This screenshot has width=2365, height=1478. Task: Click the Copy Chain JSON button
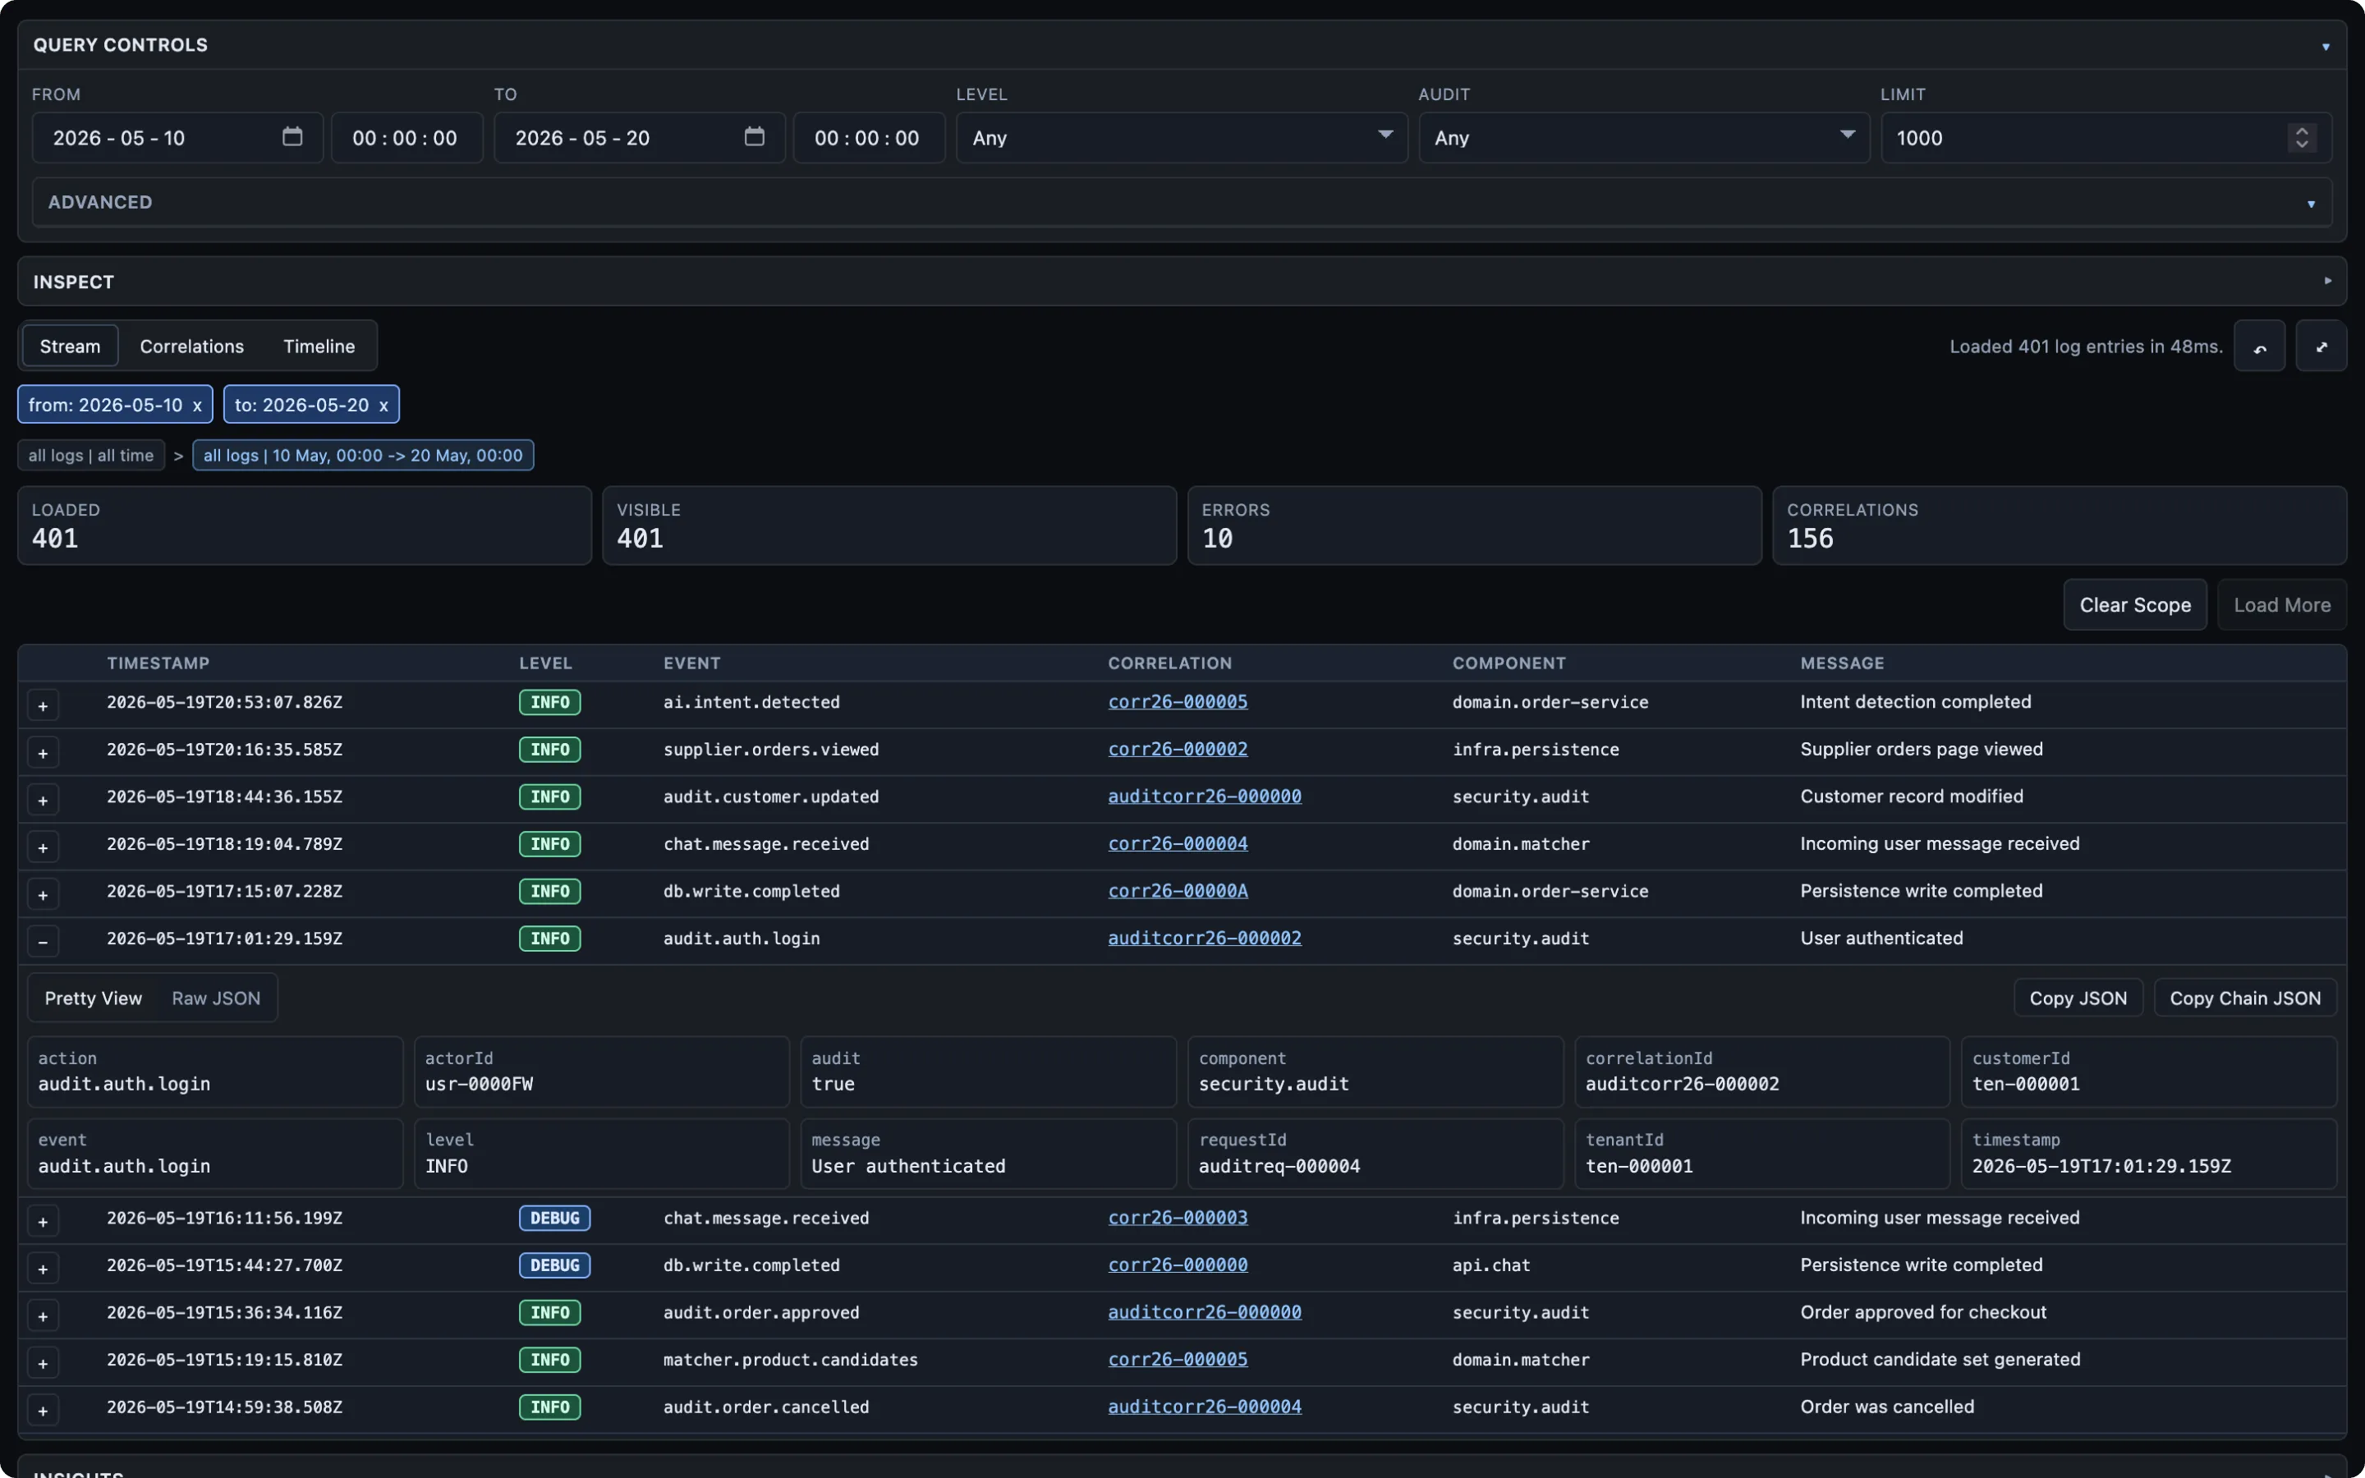(2245, 998)
